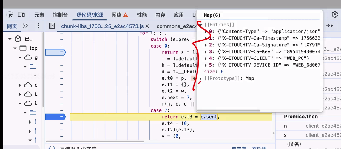The image size is (341, 149).
Task: Open the 网络 panel tab
Action: tap(117, 15)
